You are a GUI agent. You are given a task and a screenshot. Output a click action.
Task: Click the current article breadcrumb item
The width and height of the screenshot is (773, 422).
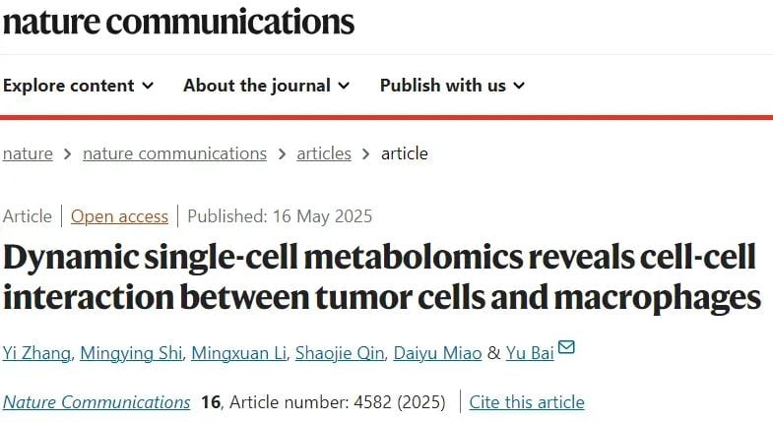404,153
